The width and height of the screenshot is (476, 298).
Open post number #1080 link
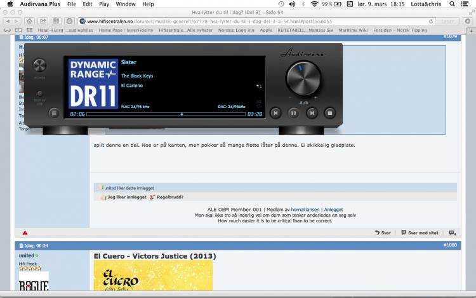tap(450, 245)
